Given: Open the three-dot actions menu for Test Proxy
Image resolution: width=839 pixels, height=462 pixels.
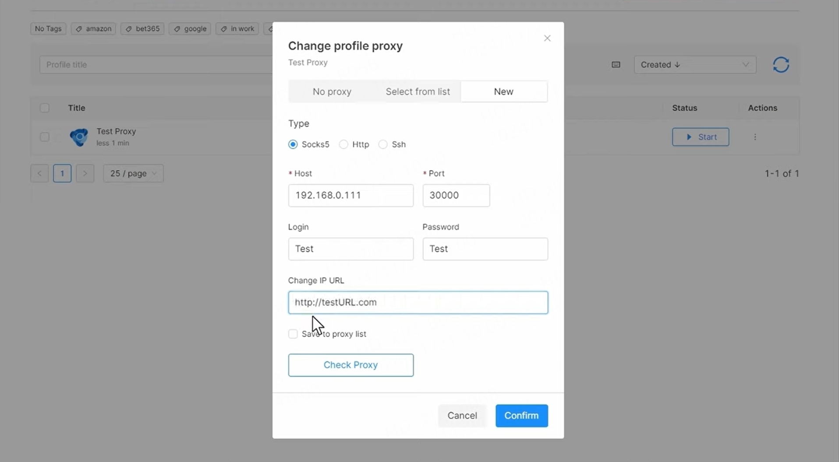Looking at the screenshot, I should (755, 137).
